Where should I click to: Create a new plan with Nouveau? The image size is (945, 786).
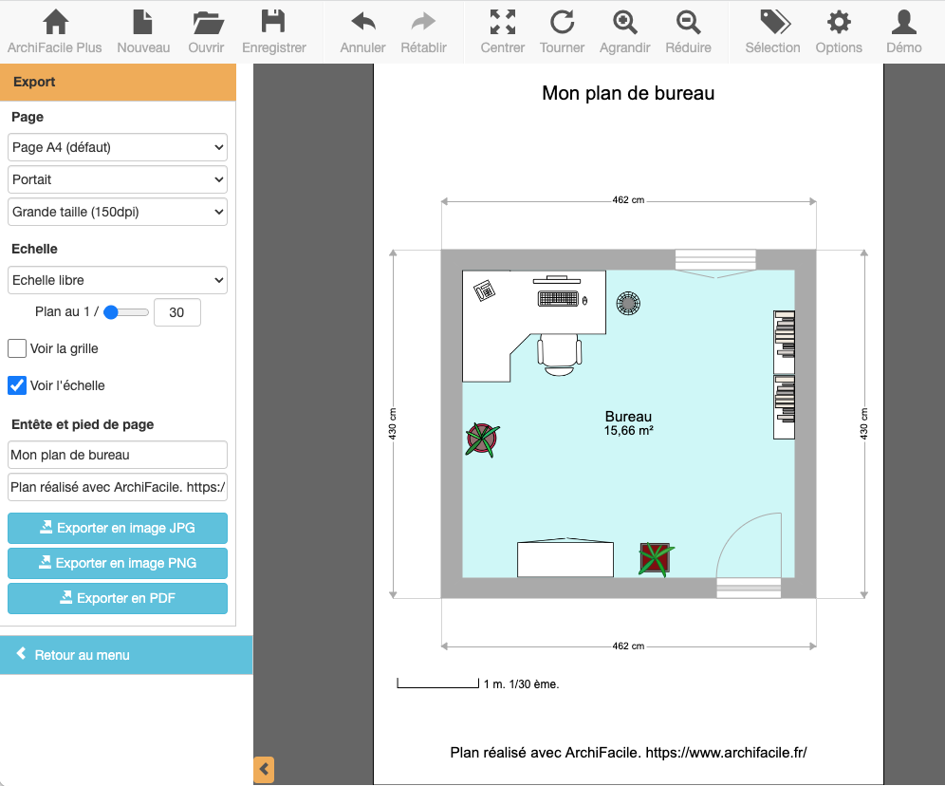(x=143, y=31)
